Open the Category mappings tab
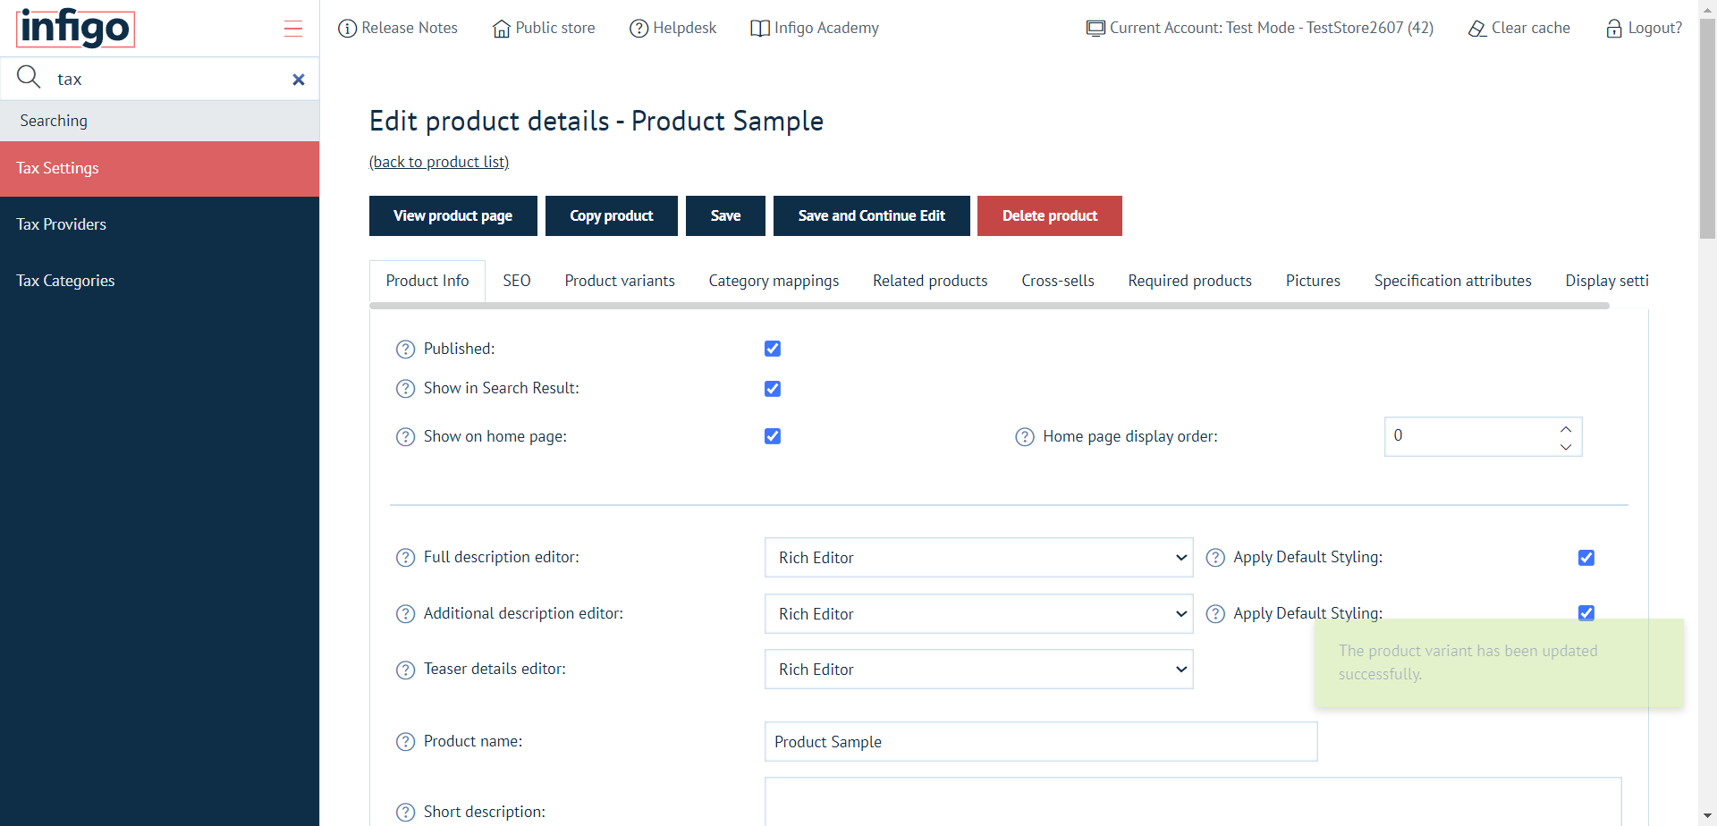The height and width of the screenshot is (826, 1717). tap(774, 281)
